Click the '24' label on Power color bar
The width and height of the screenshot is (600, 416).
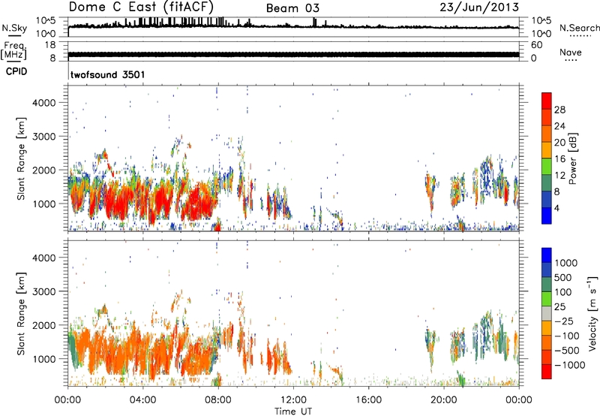point(559,126)
